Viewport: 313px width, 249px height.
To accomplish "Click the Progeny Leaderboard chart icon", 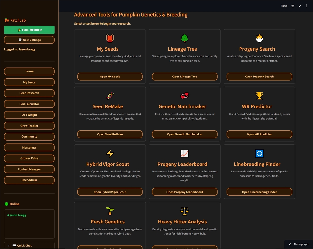I will click(x=185, y=153).
